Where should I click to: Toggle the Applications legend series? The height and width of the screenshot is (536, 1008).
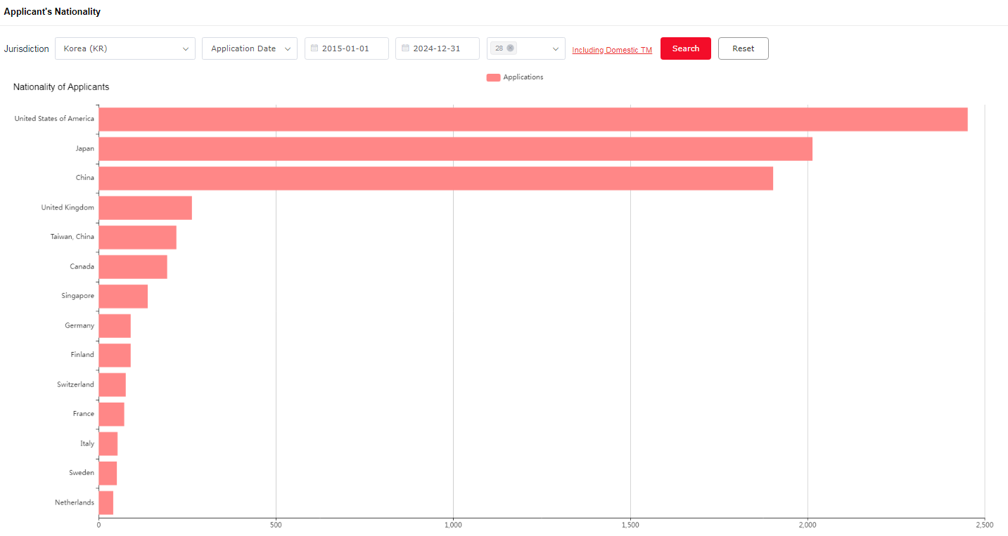click(x=514, y=77)
